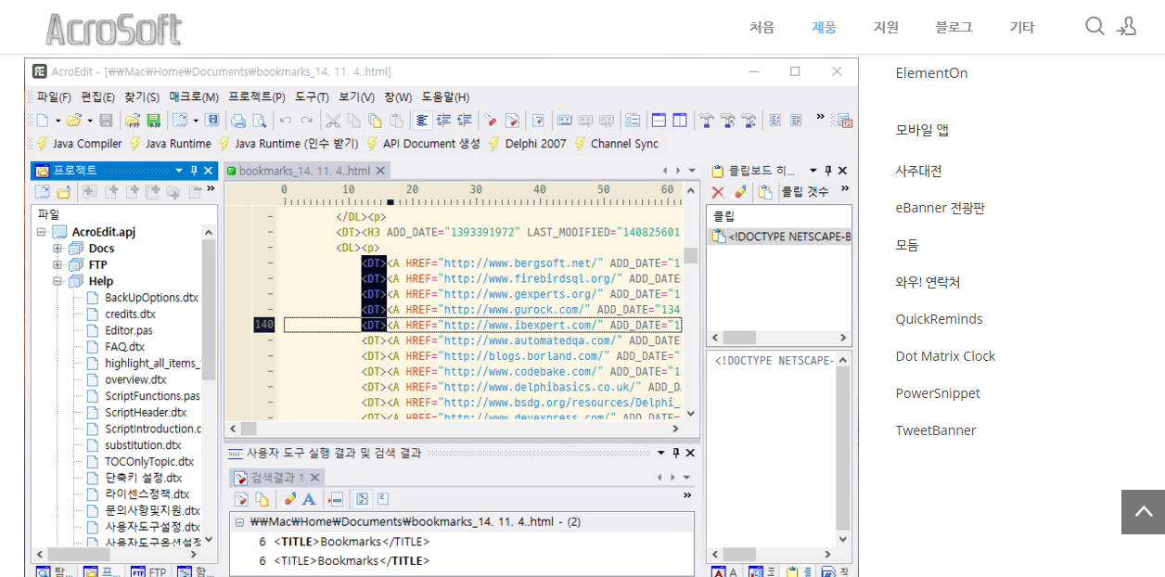Open the 보기(V) menu
This screenshot has width=1165, height=577.
[356, 96]
